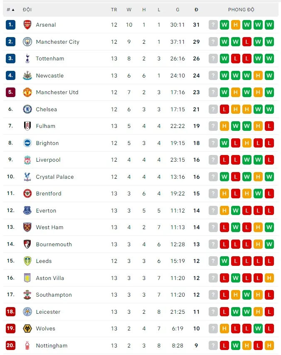The height and width of the screenshot is (355, 281).
Task: Click Chelsea's red L form badge
Action: [x=224, y=109]
